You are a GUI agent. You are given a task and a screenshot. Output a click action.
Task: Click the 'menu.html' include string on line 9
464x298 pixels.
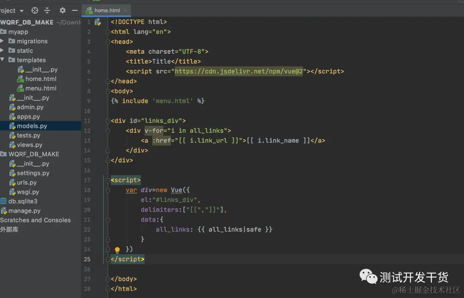(x=173, y=101)
